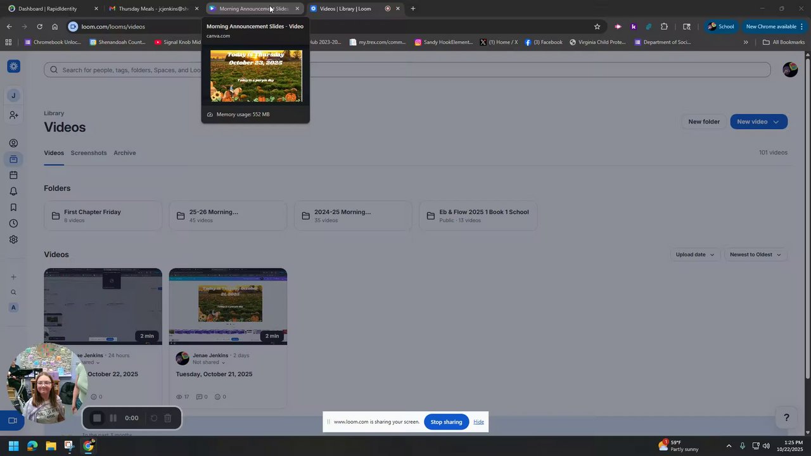The width and height of the screenshot is (811, 456).
Task: Click the purple K extension icon
Action: click(633, 27)
